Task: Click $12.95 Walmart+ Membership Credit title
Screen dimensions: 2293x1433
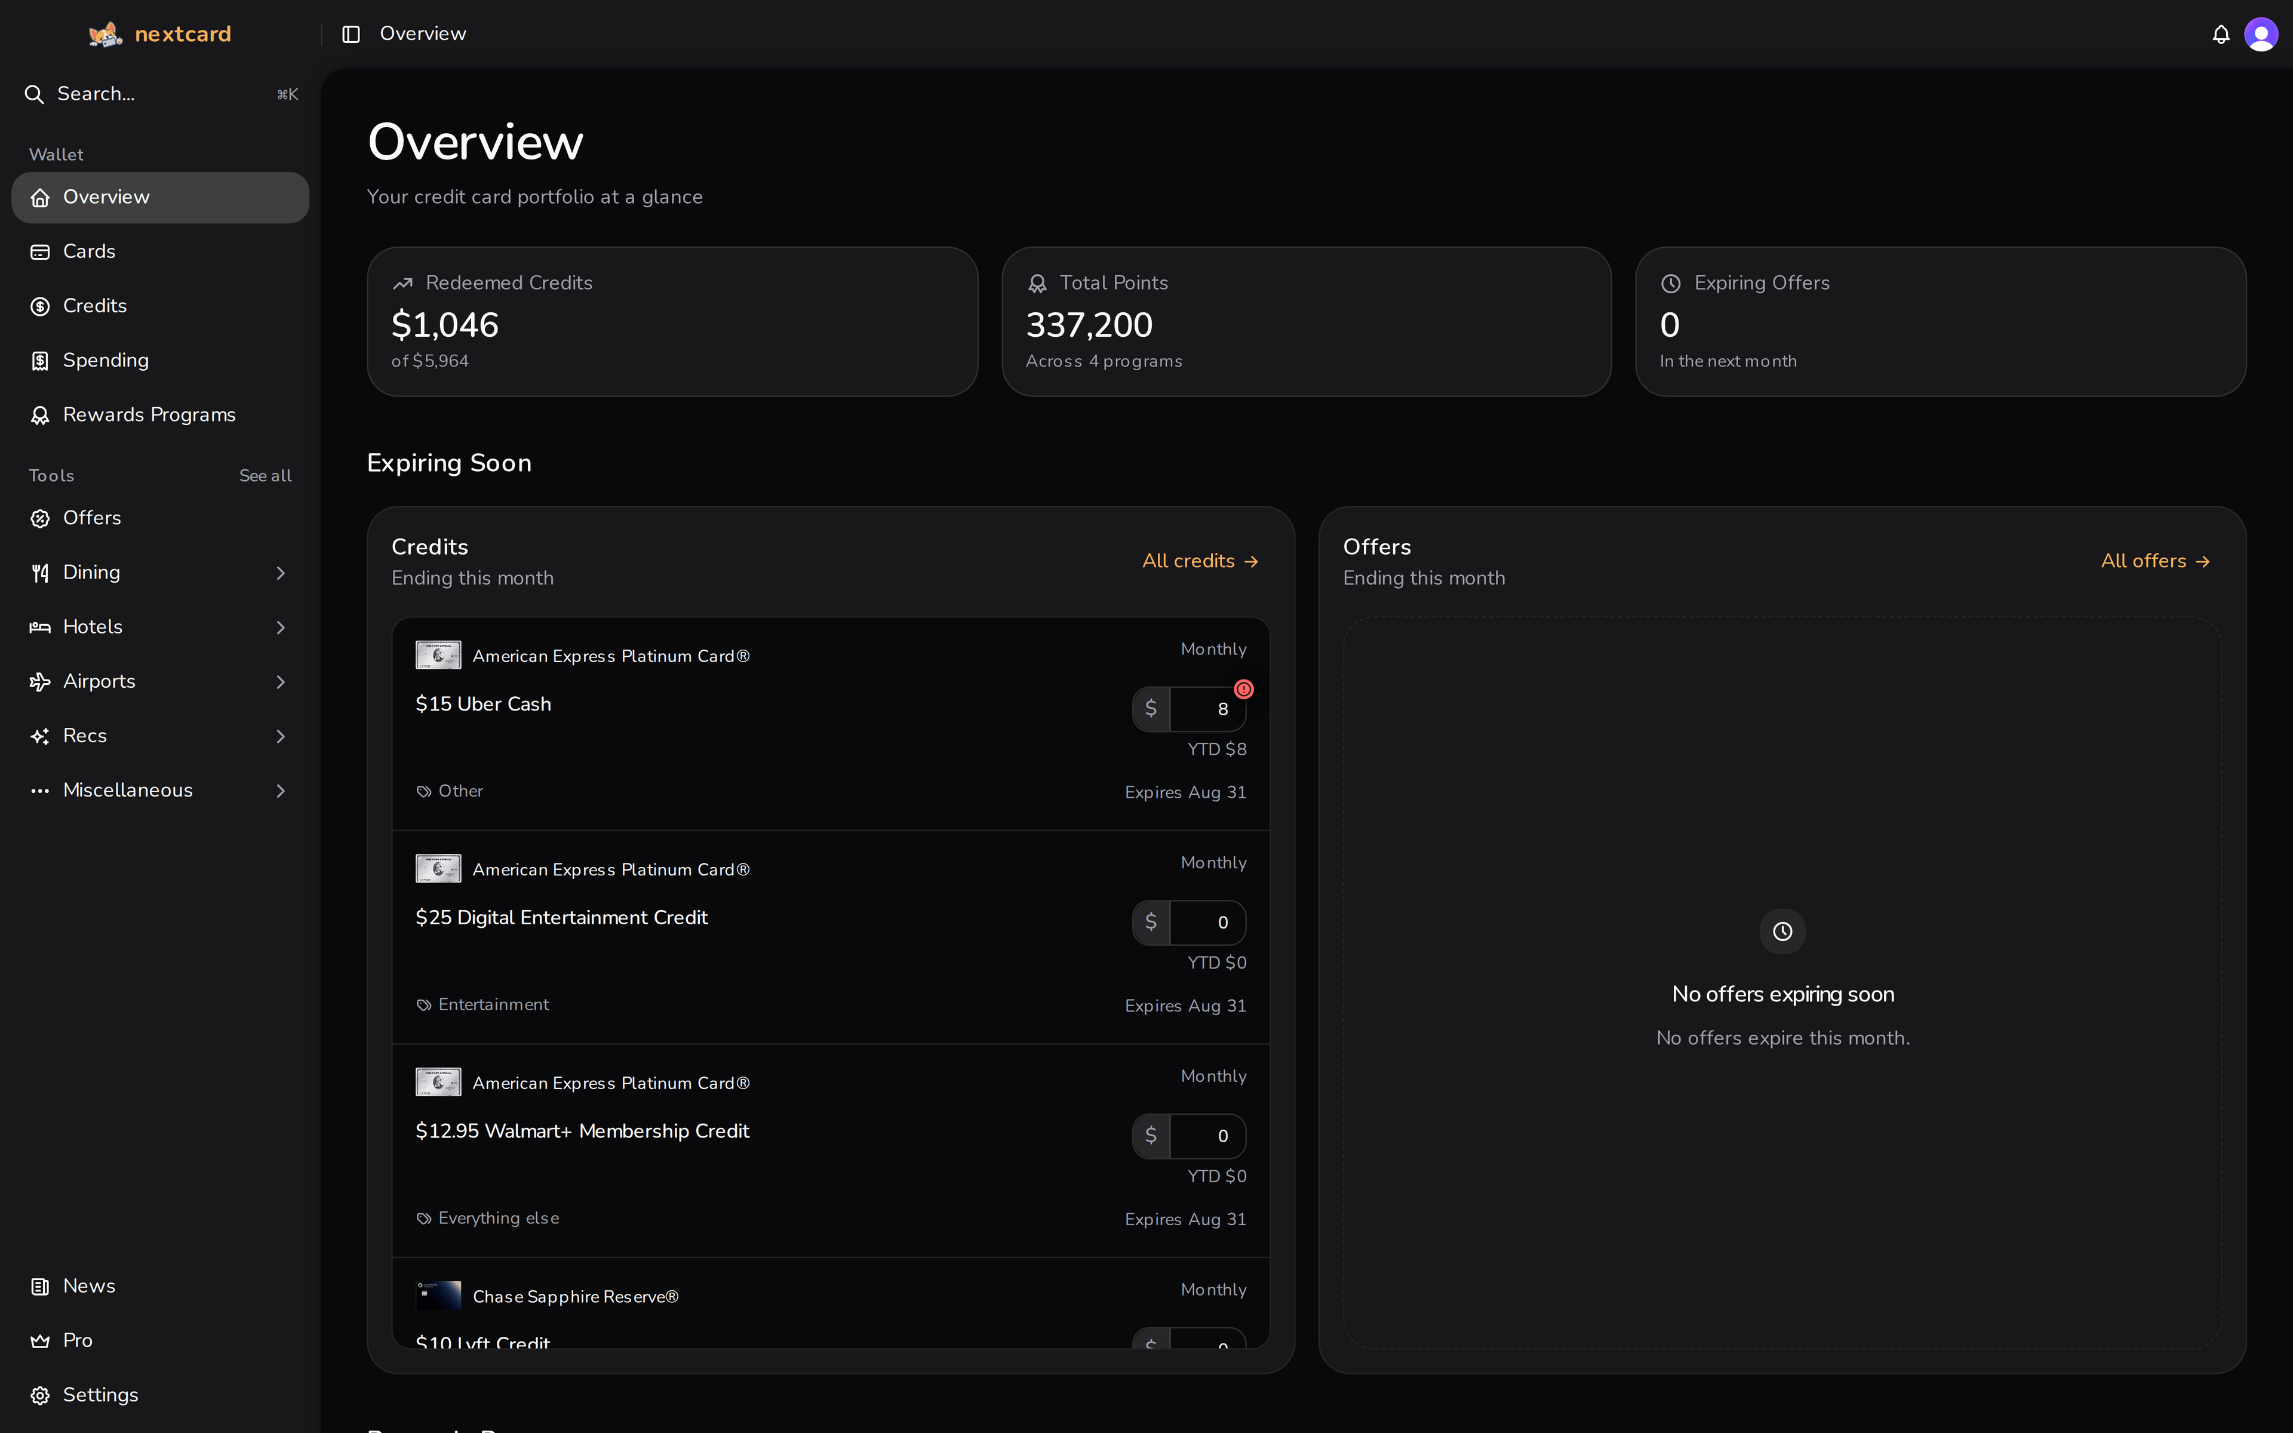Action: pos(583,1131)
